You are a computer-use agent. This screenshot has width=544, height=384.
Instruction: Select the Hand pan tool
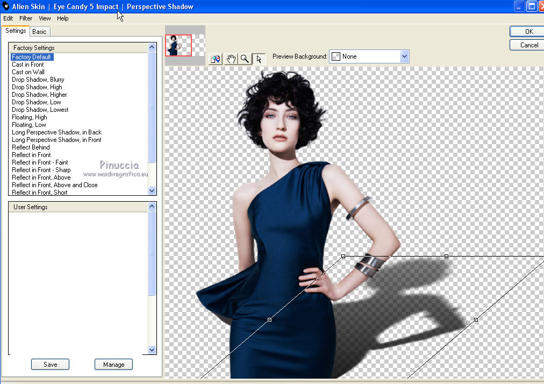[231, 59]
